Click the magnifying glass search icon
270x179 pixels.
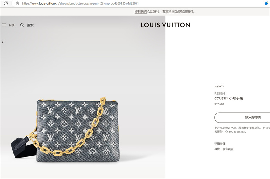[22, 25]
